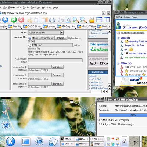The width and height of the screenshot is (147, 147).
Task: Click Browse for screenshot 3
Action: pos(57,84)
